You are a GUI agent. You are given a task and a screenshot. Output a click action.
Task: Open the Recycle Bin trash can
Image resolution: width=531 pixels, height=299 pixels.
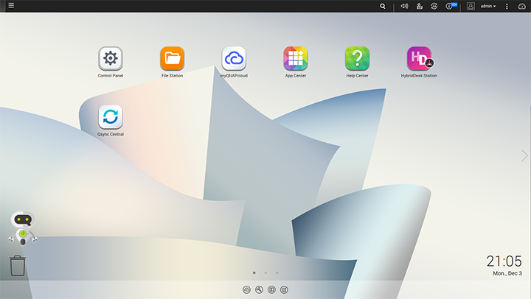(x=18, y=266)
